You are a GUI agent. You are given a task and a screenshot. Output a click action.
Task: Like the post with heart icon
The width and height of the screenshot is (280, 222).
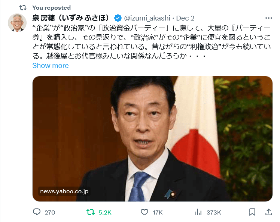(x=144, y=212)
